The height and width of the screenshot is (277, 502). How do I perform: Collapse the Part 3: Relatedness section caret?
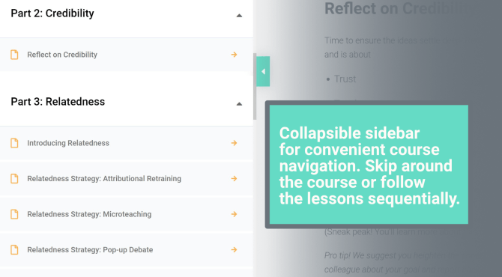click(239, 103)
